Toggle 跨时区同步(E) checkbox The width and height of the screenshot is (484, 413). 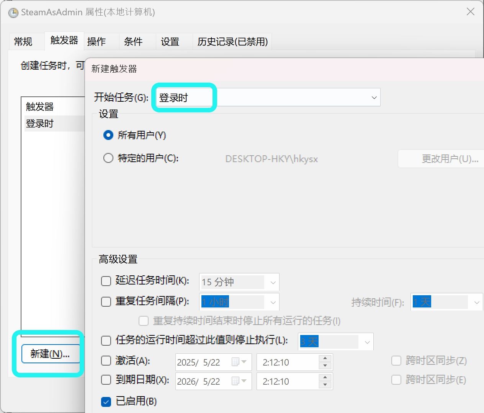coord(396,380)
